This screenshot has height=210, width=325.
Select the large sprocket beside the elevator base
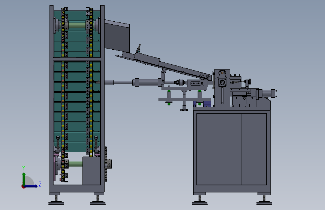point(106,164)
